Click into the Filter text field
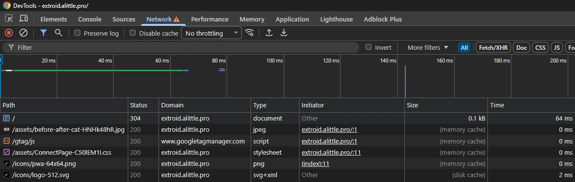 click(181, 47)
